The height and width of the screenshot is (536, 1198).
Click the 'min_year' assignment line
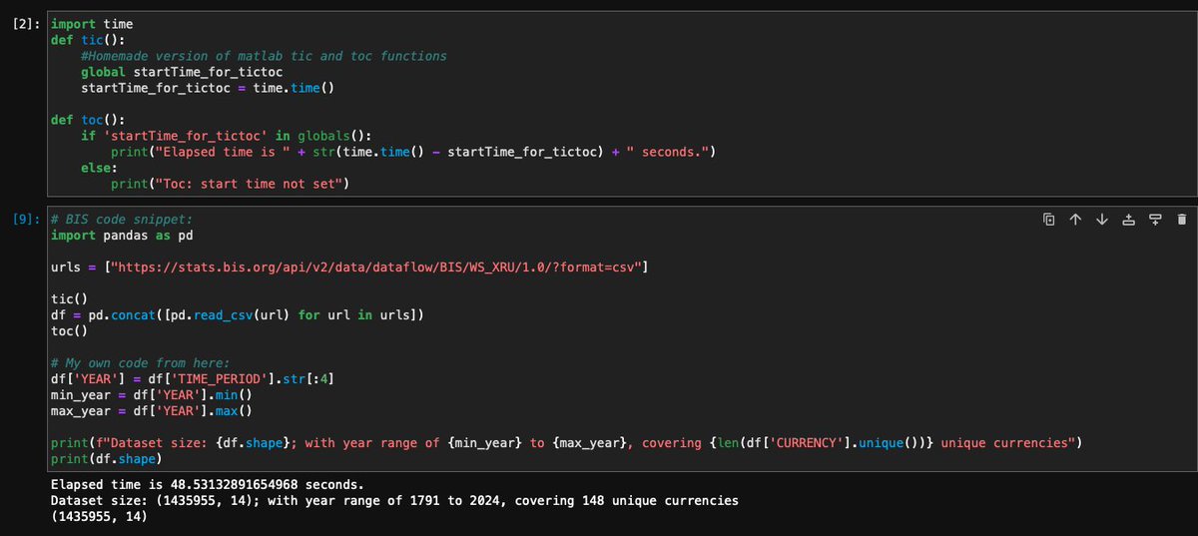coord(152,394)
